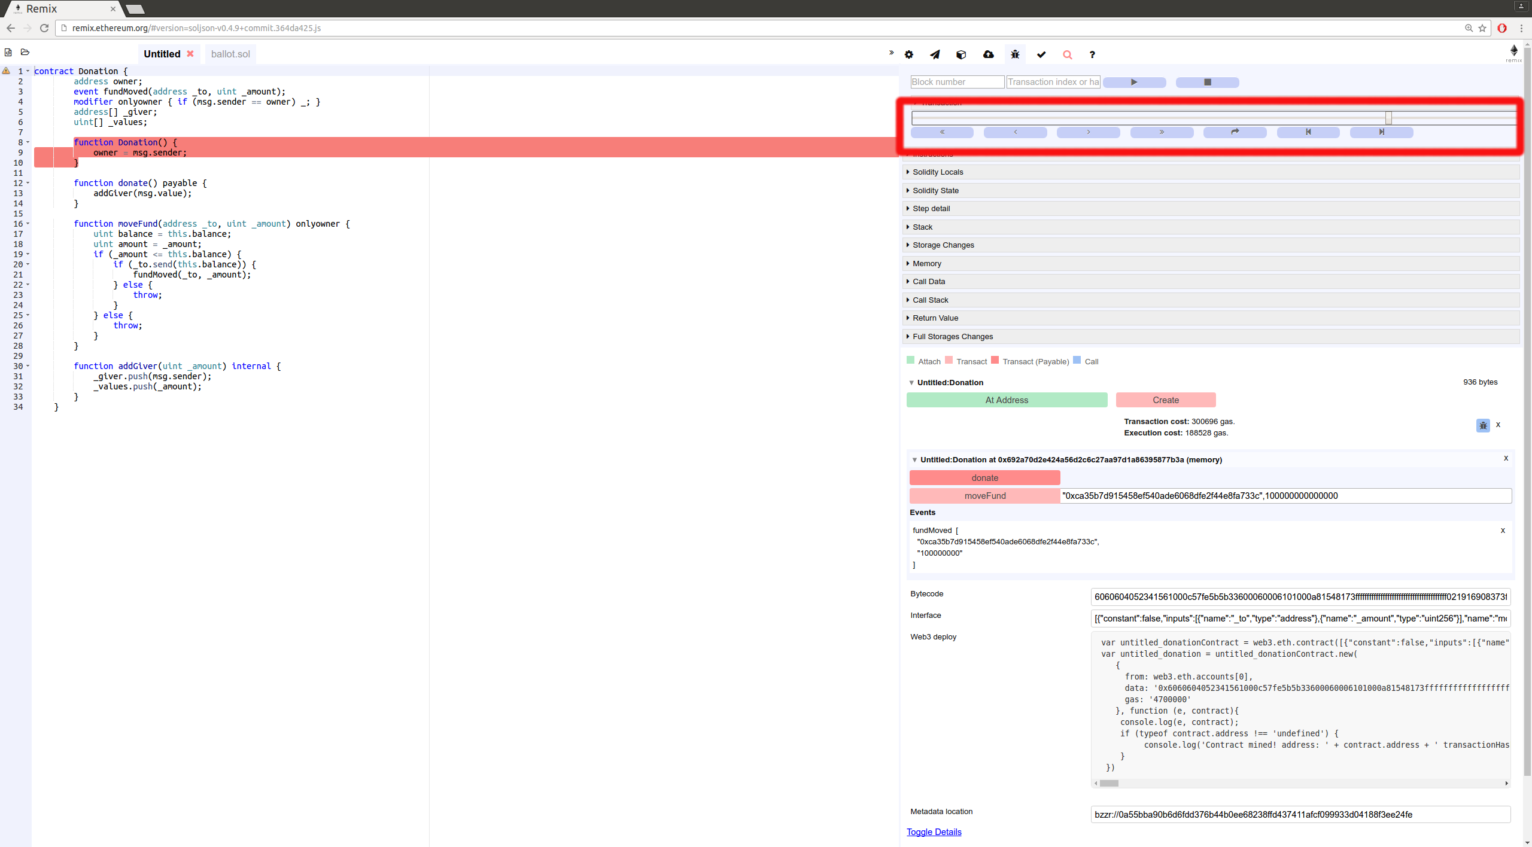The image size is (1532, 847).
Task: Open the cube contract icon tab
Action: click(x=961, y=54)
